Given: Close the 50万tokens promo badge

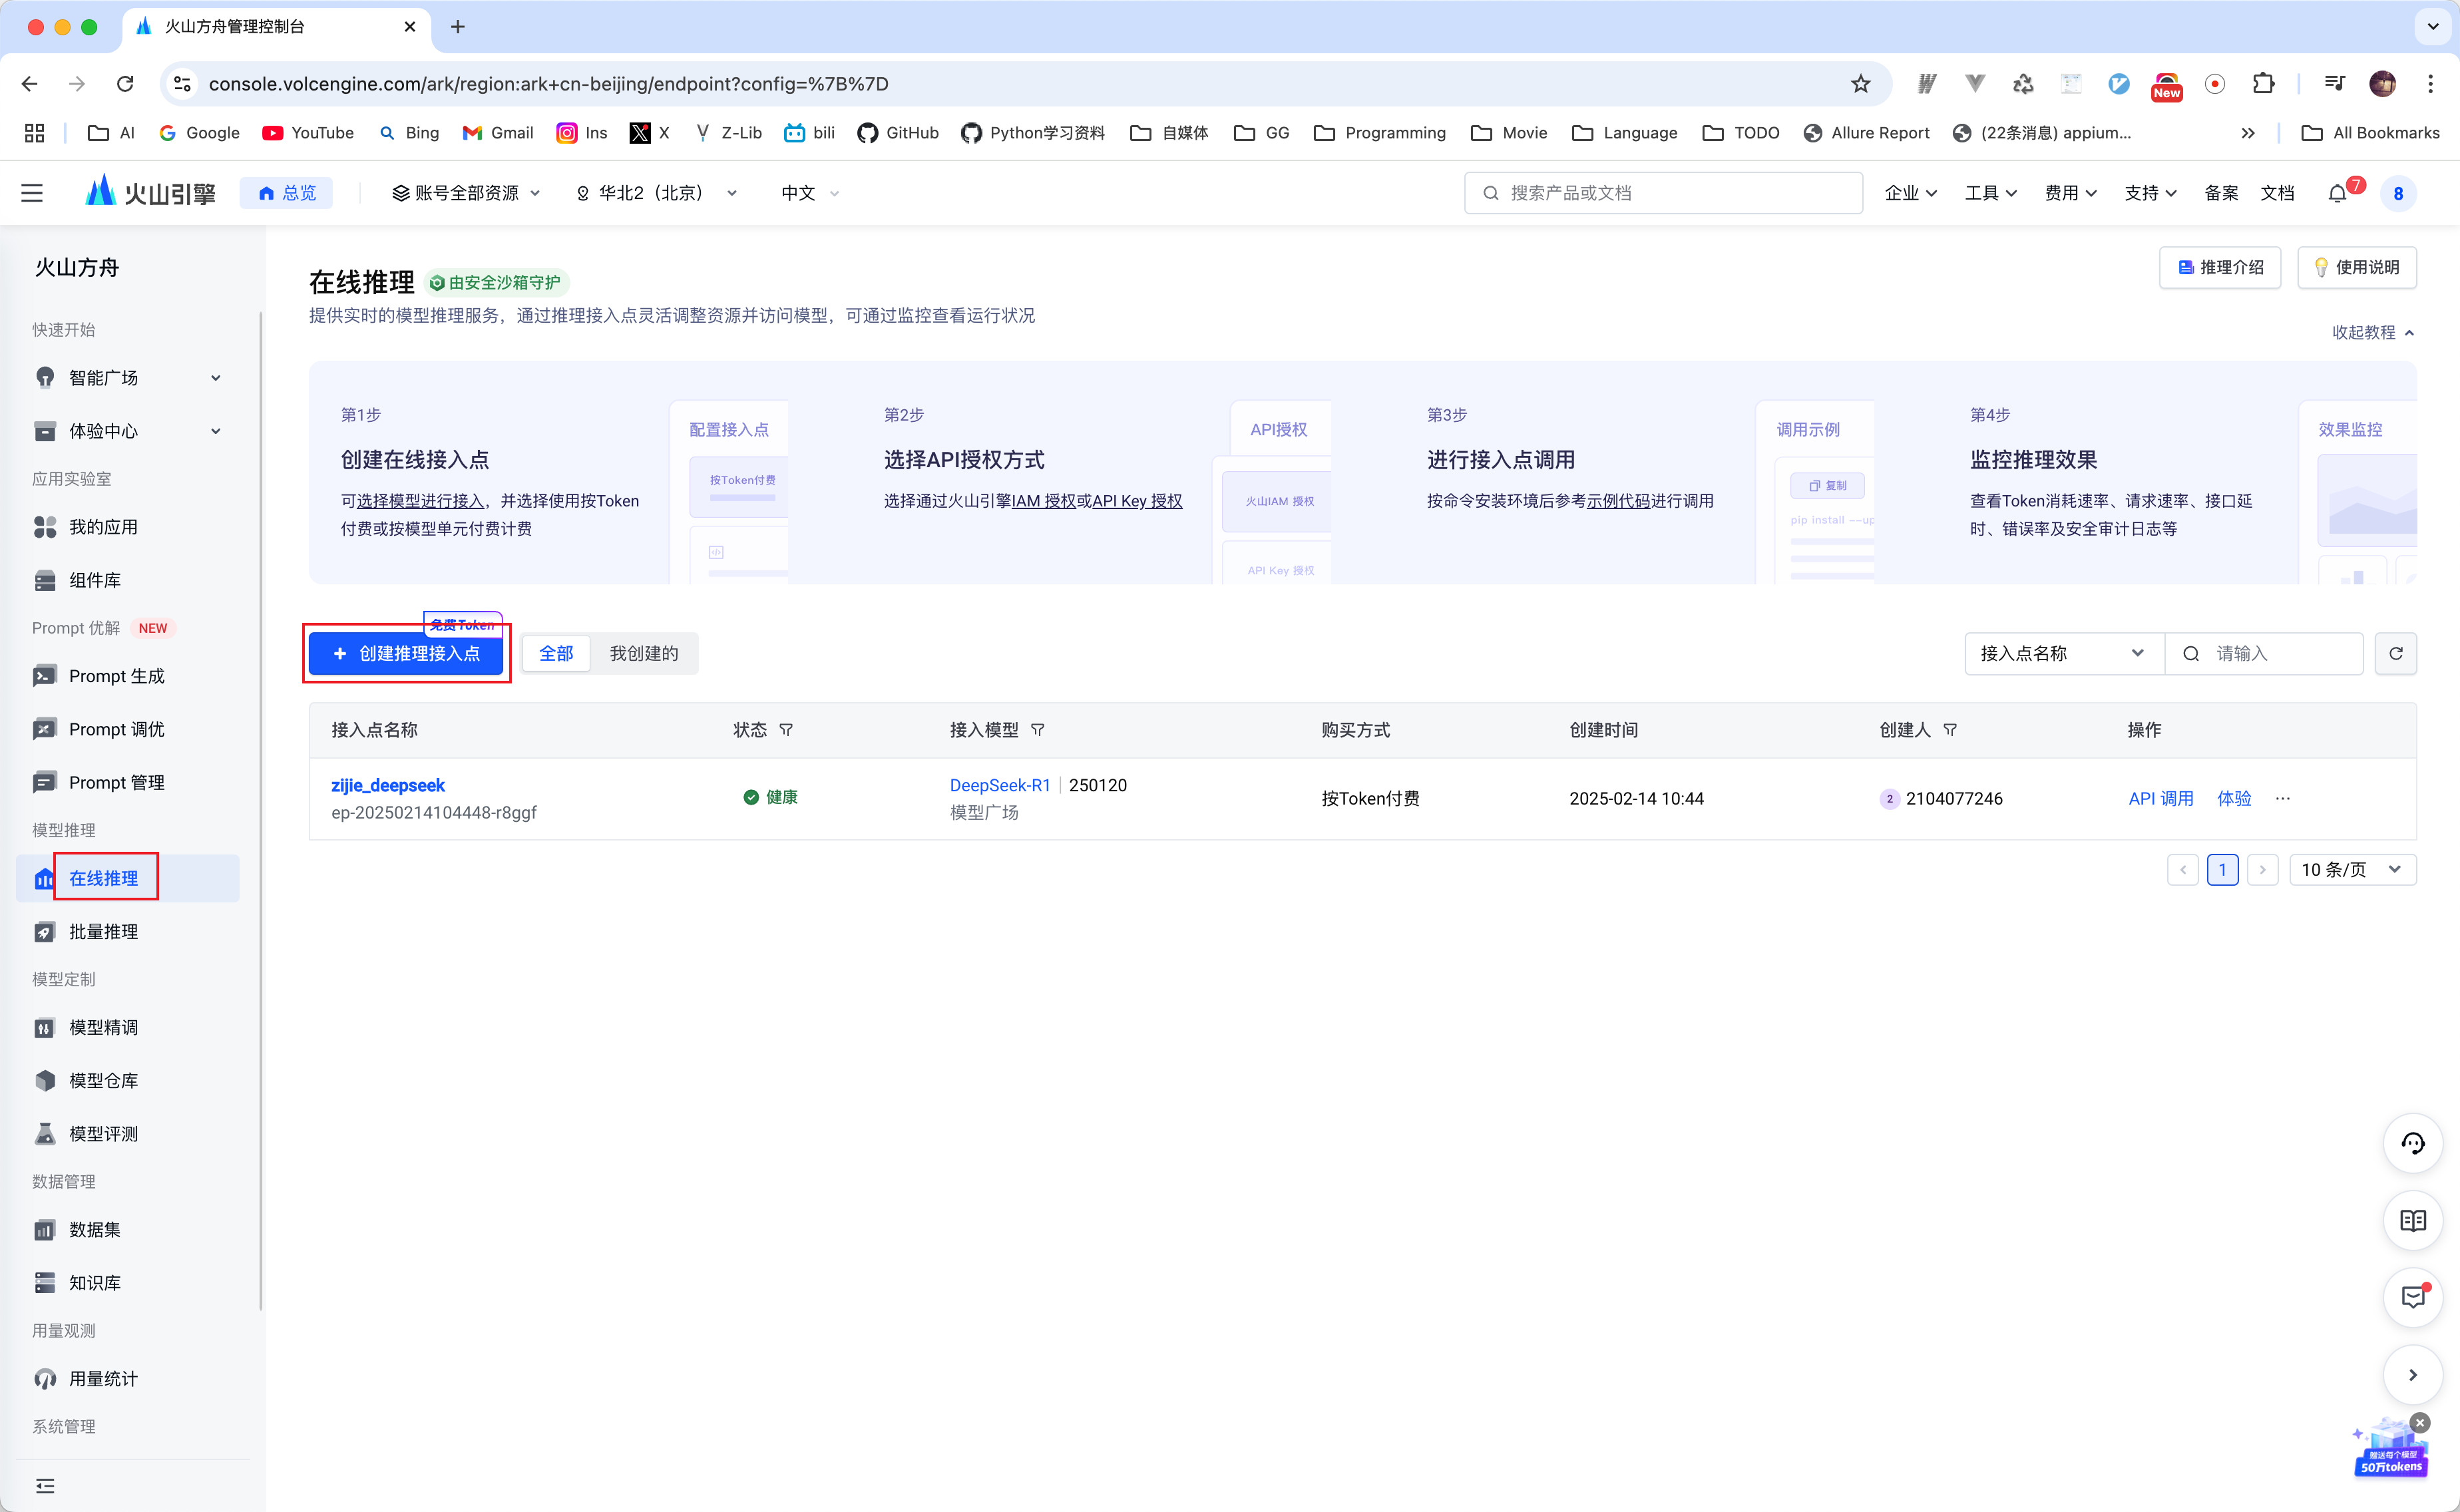Looking at the screenshot, I should pos(2420,1422).
